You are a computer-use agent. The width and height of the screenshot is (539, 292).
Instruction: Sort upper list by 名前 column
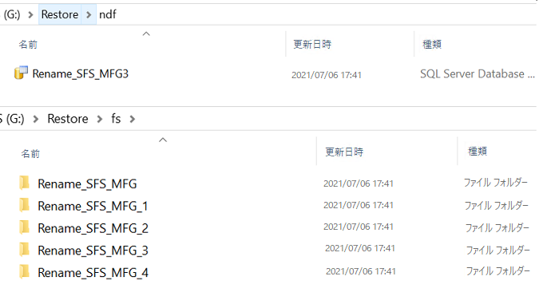click(x=28, y=45)
